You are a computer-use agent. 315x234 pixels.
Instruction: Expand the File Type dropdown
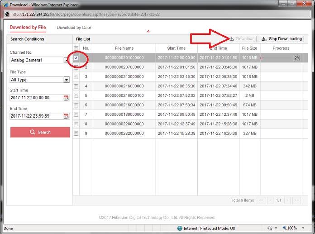pyautogui.click(x=66, y=80)
